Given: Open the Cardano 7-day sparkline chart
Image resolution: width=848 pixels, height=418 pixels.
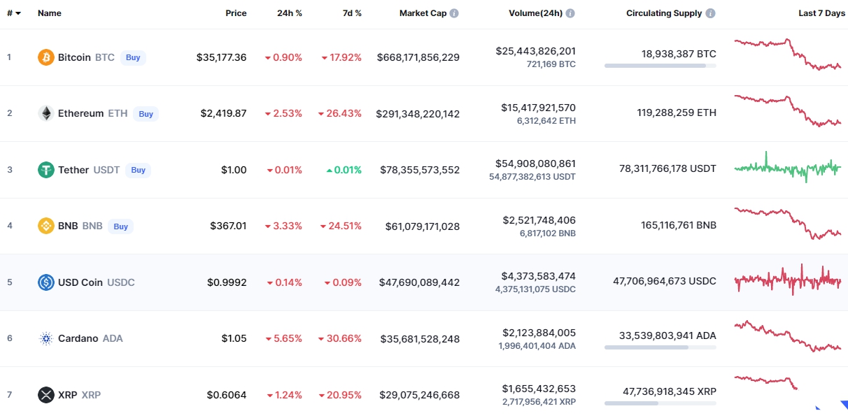Looking at the screenshot, I should click(788, 336).
